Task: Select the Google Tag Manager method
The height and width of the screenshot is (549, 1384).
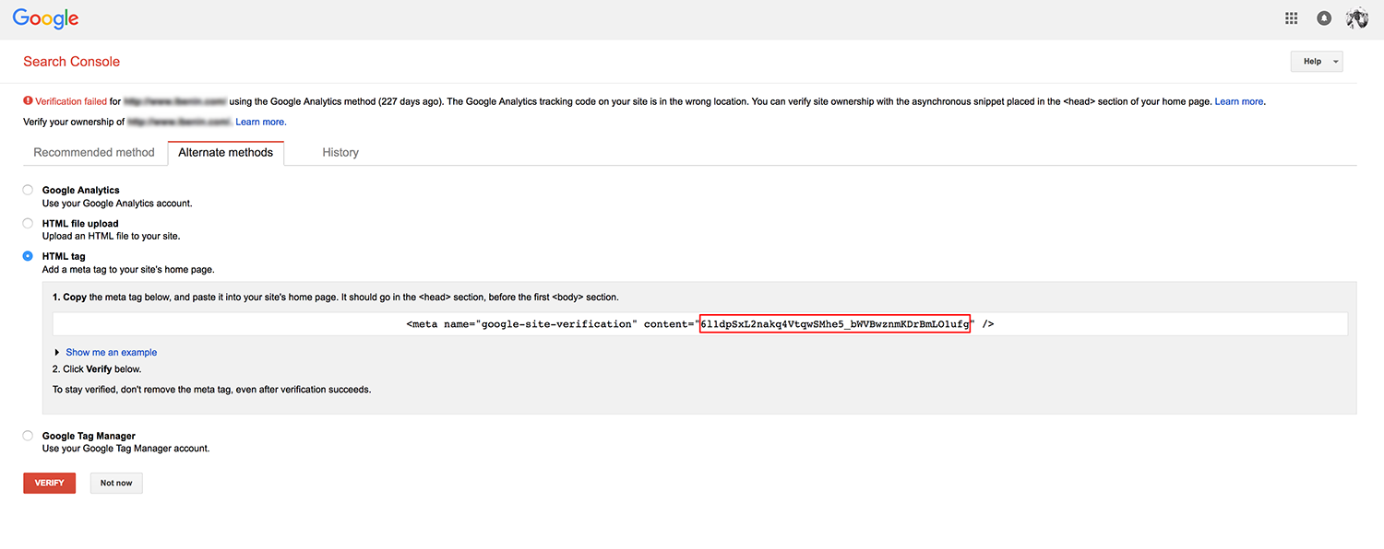Action: click(28, 435)
